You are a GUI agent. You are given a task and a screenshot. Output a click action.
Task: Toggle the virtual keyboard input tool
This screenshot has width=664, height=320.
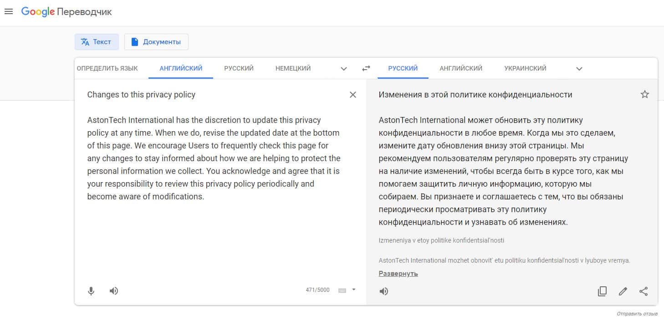342,290
